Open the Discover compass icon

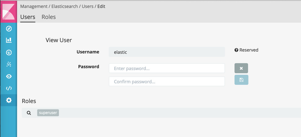tap(9, 29)
